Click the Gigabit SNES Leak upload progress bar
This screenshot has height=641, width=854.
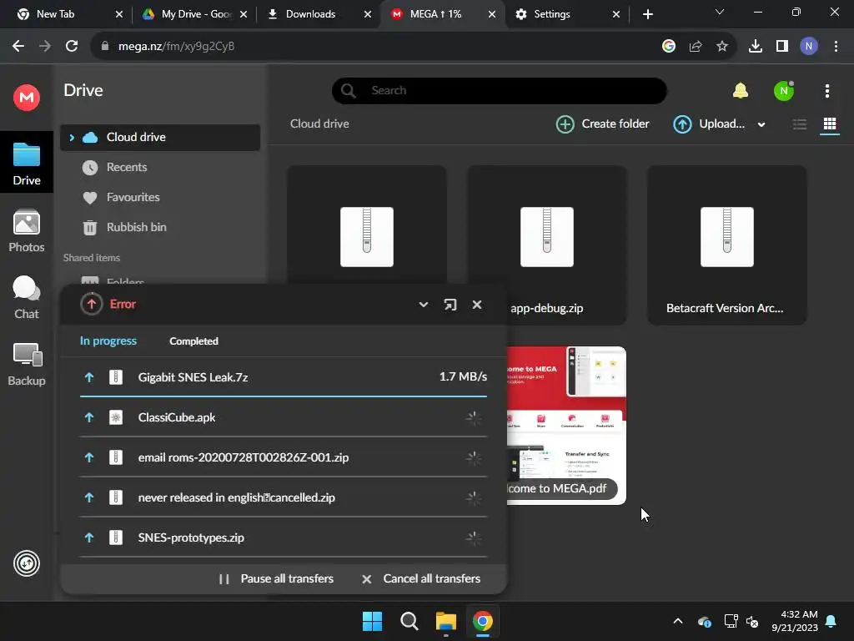(284, 396)
